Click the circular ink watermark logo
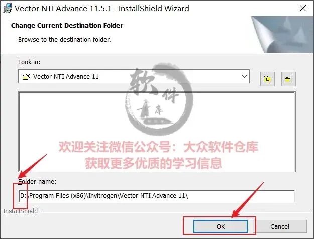Viewport: 314px width, 239px height. (x=159, y=99)
